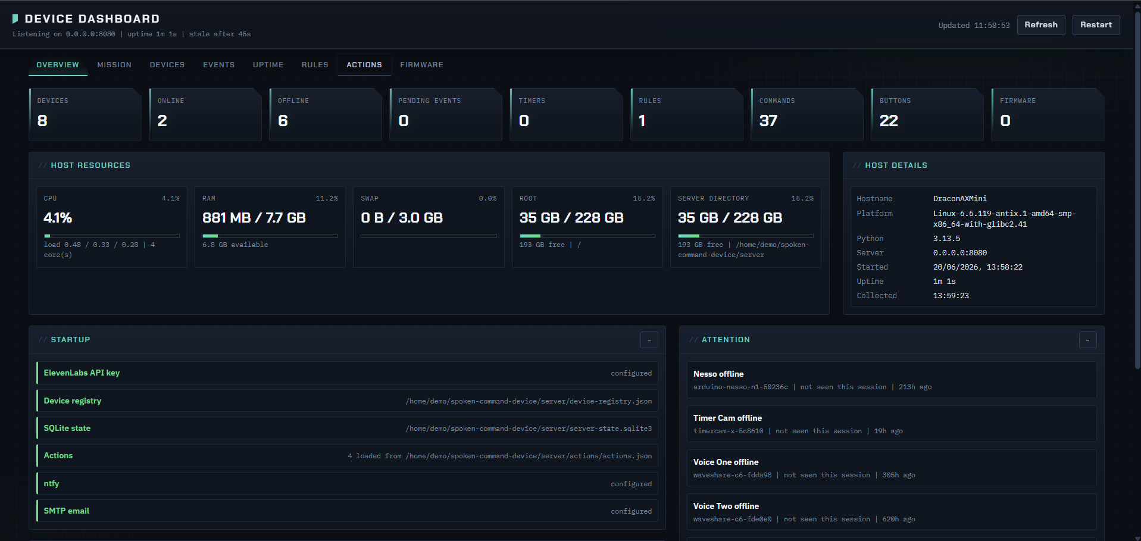Click the Host Resources heading

pyautogui.click(x=90, y=165)
